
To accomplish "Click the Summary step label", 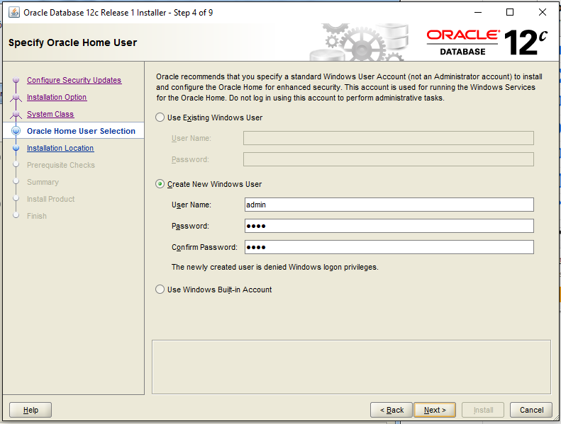I will (x=43, y=182).
